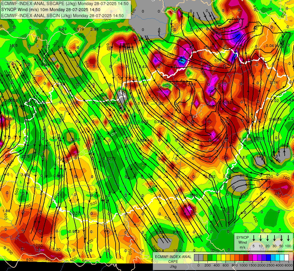The image size is (294, 271).
Task: Click the 5 m/s wind arrow in legend
Action: 254,238
